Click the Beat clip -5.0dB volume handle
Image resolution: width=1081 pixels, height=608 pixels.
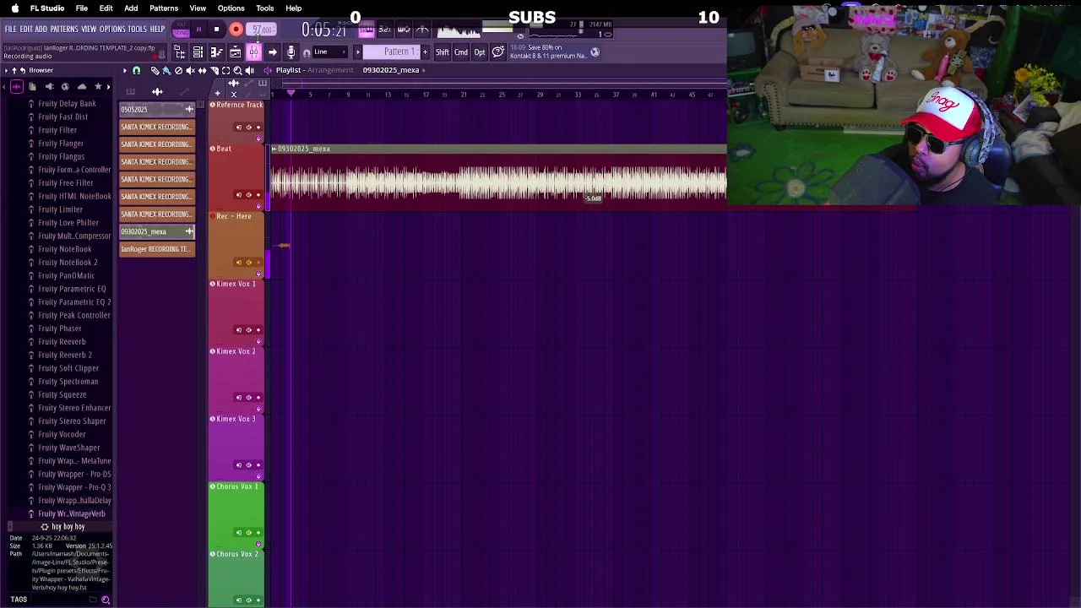(594, 198)
